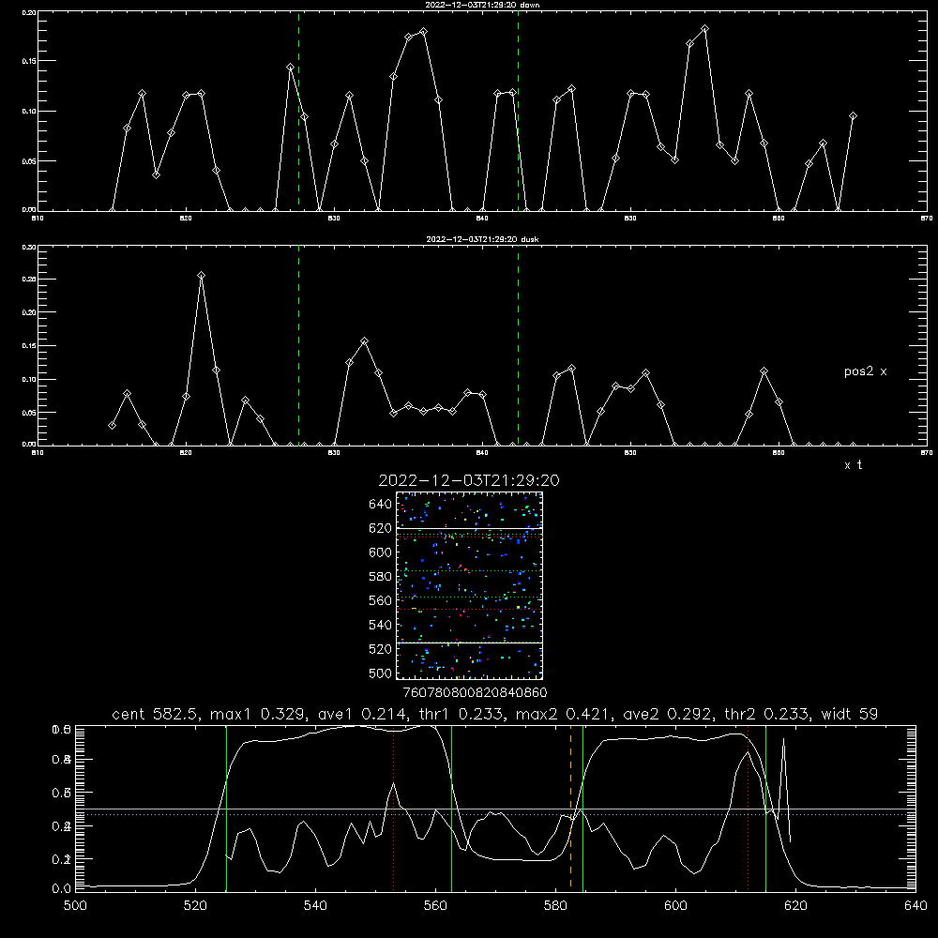This screenshot has width=938, height=938.
Task: Click the first diamond data point of the dusk curve
Action: [112, 425]
